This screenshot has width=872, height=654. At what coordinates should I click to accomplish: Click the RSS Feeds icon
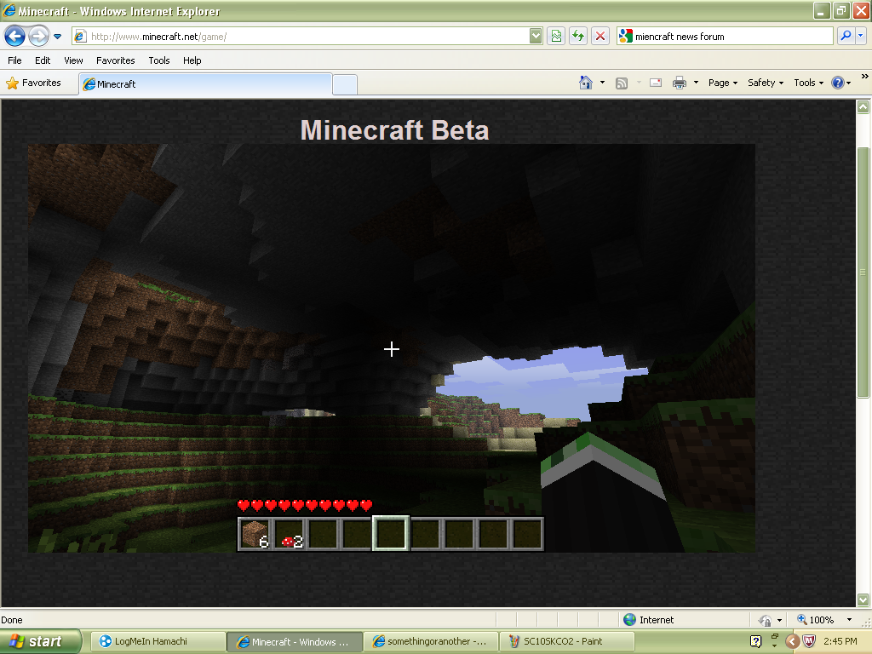(622, 83)
